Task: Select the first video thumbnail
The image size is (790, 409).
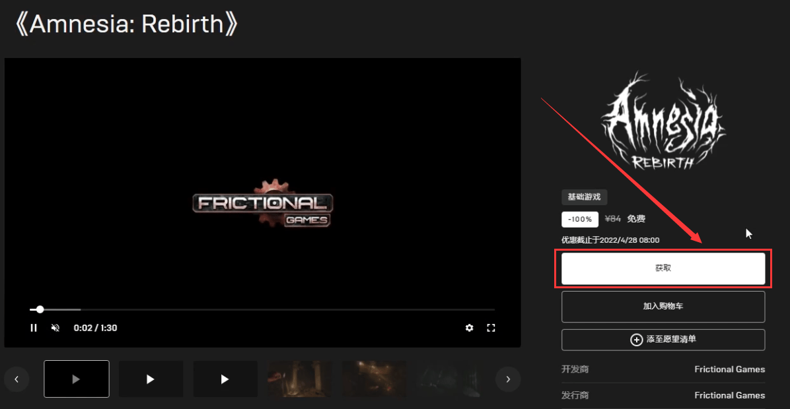Action: [x=77, y=379]
